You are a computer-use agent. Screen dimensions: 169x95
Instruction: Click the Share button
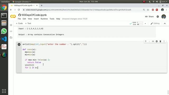[x=149, y=17]
